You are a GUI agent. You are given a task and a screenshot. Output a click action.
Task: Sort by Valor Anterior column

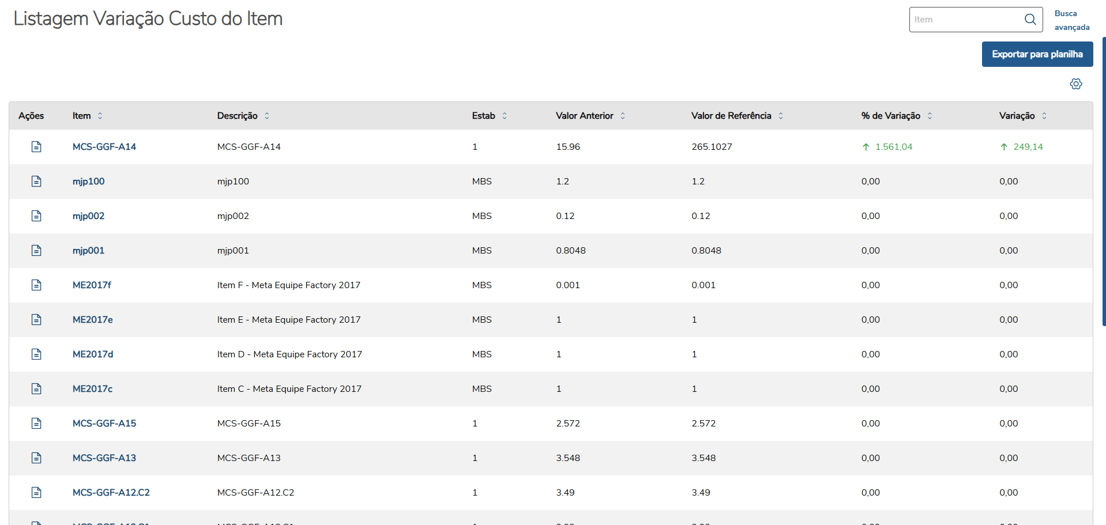click(x=623, y=116)
